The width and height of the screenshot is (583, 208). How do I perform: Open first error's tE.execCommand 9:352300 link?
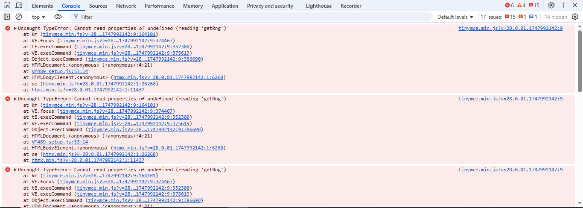pyautogui.click(x=134, y=47)
